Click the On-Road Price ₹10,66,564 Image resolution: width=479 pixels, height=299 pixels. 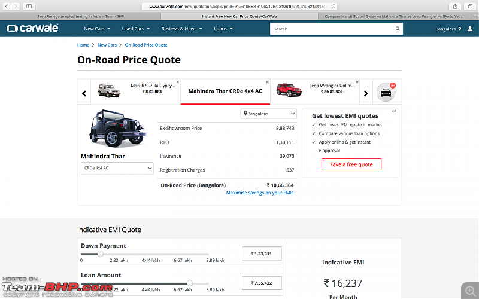click(280, 185)
